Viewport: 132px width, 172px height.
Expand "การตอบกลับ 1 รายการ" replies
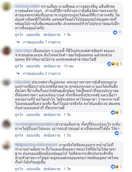42,42
